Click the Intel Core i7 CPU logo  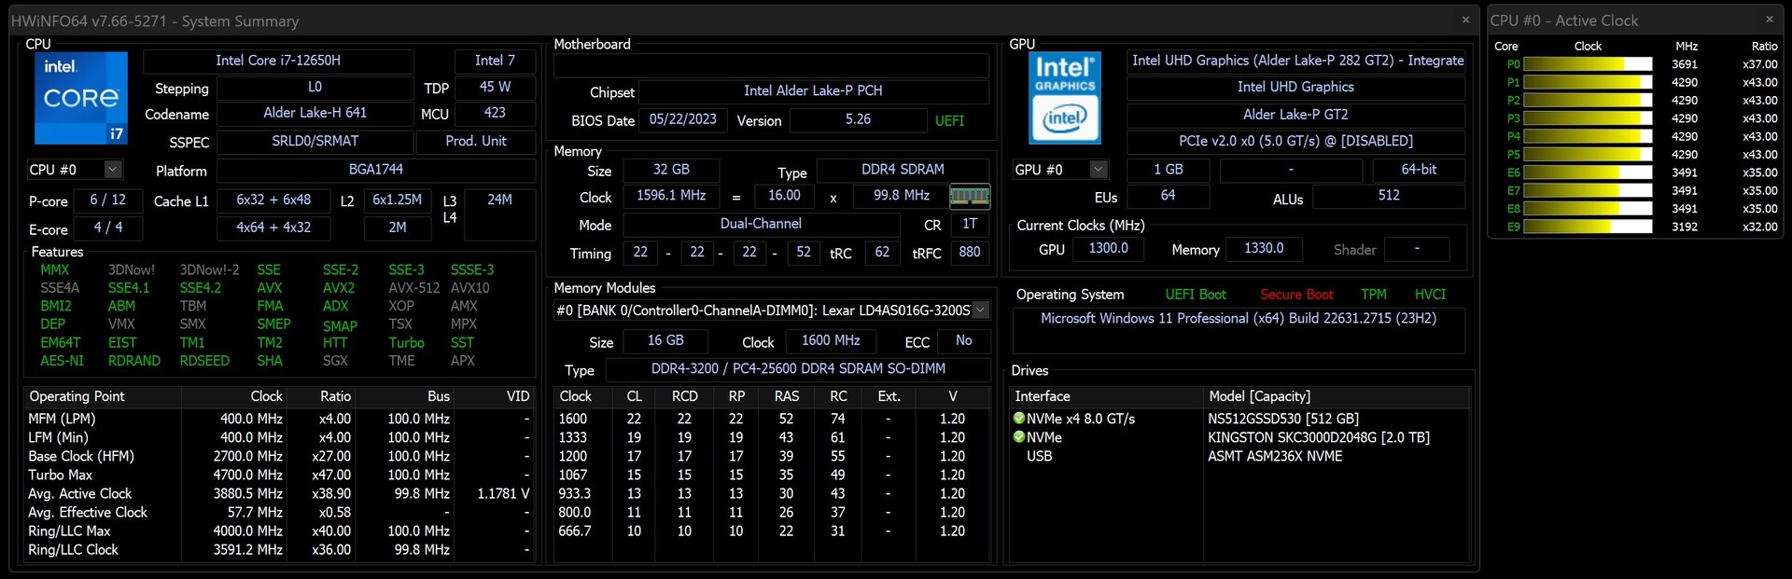pos(81,98)
